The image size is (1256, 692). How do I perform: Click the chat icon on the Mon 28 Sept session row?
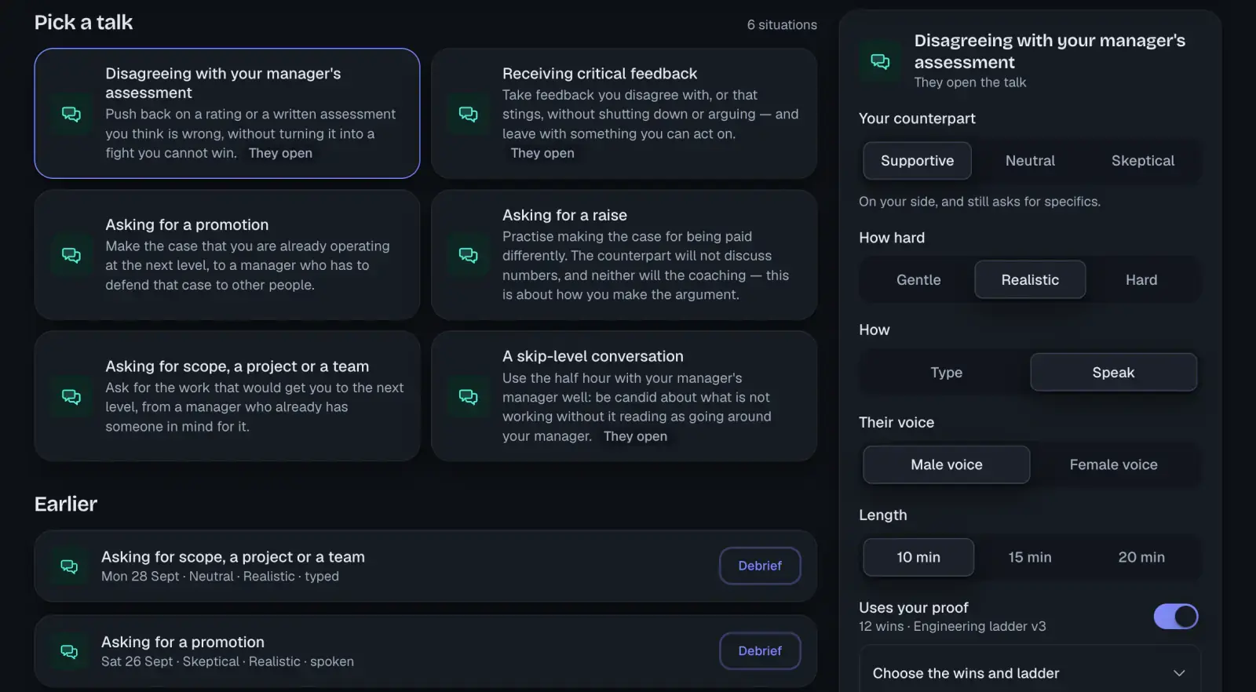pyautogui.click(x=69, y=566)
